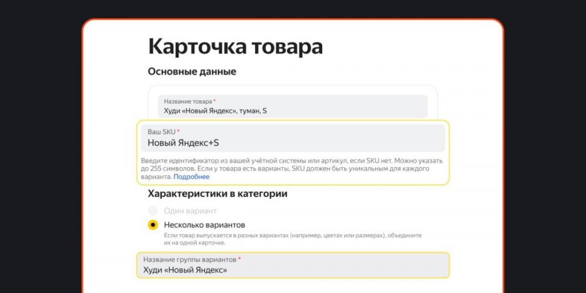Click the red asterisk beside "Название товара"

click(214, 101)
